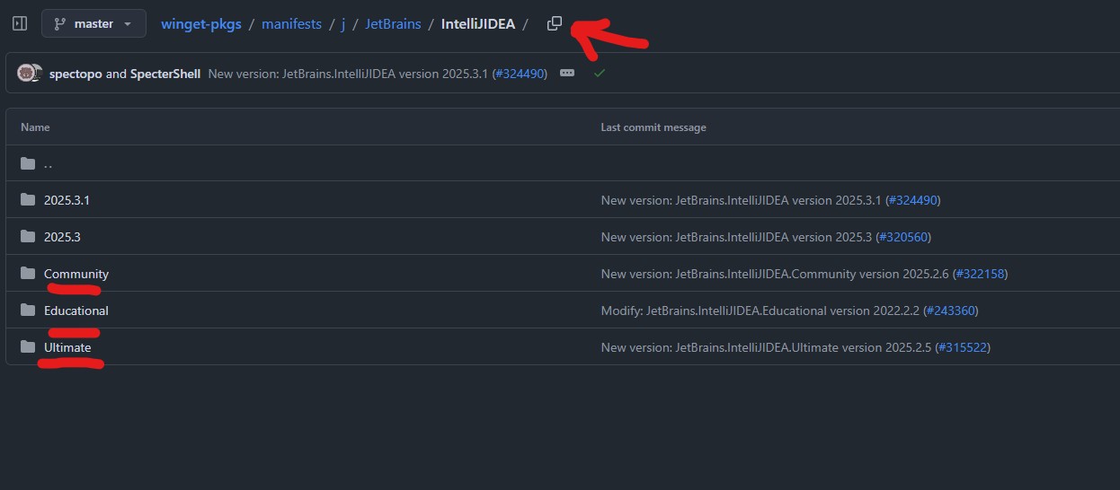Go to the manifests breadcrumb folder

pos(291,24)
